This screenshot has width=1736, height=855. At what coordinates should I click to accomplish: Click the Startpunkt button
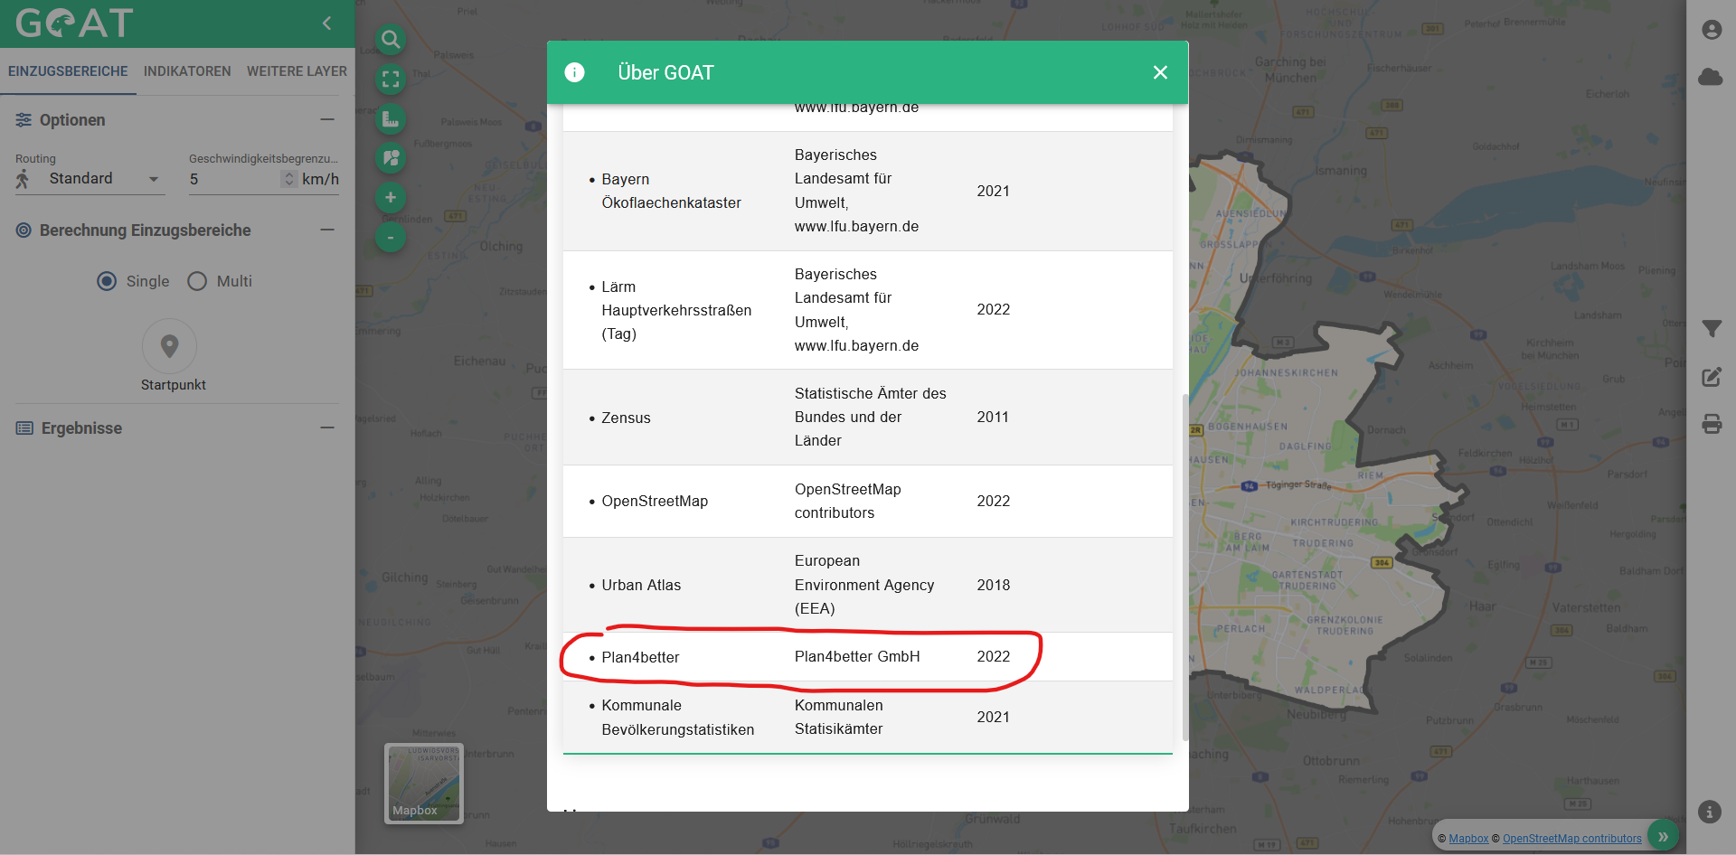tap(170, 346)
